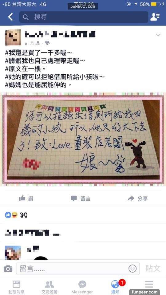
Task: Open the friends list icon top right
Action: 155,17
